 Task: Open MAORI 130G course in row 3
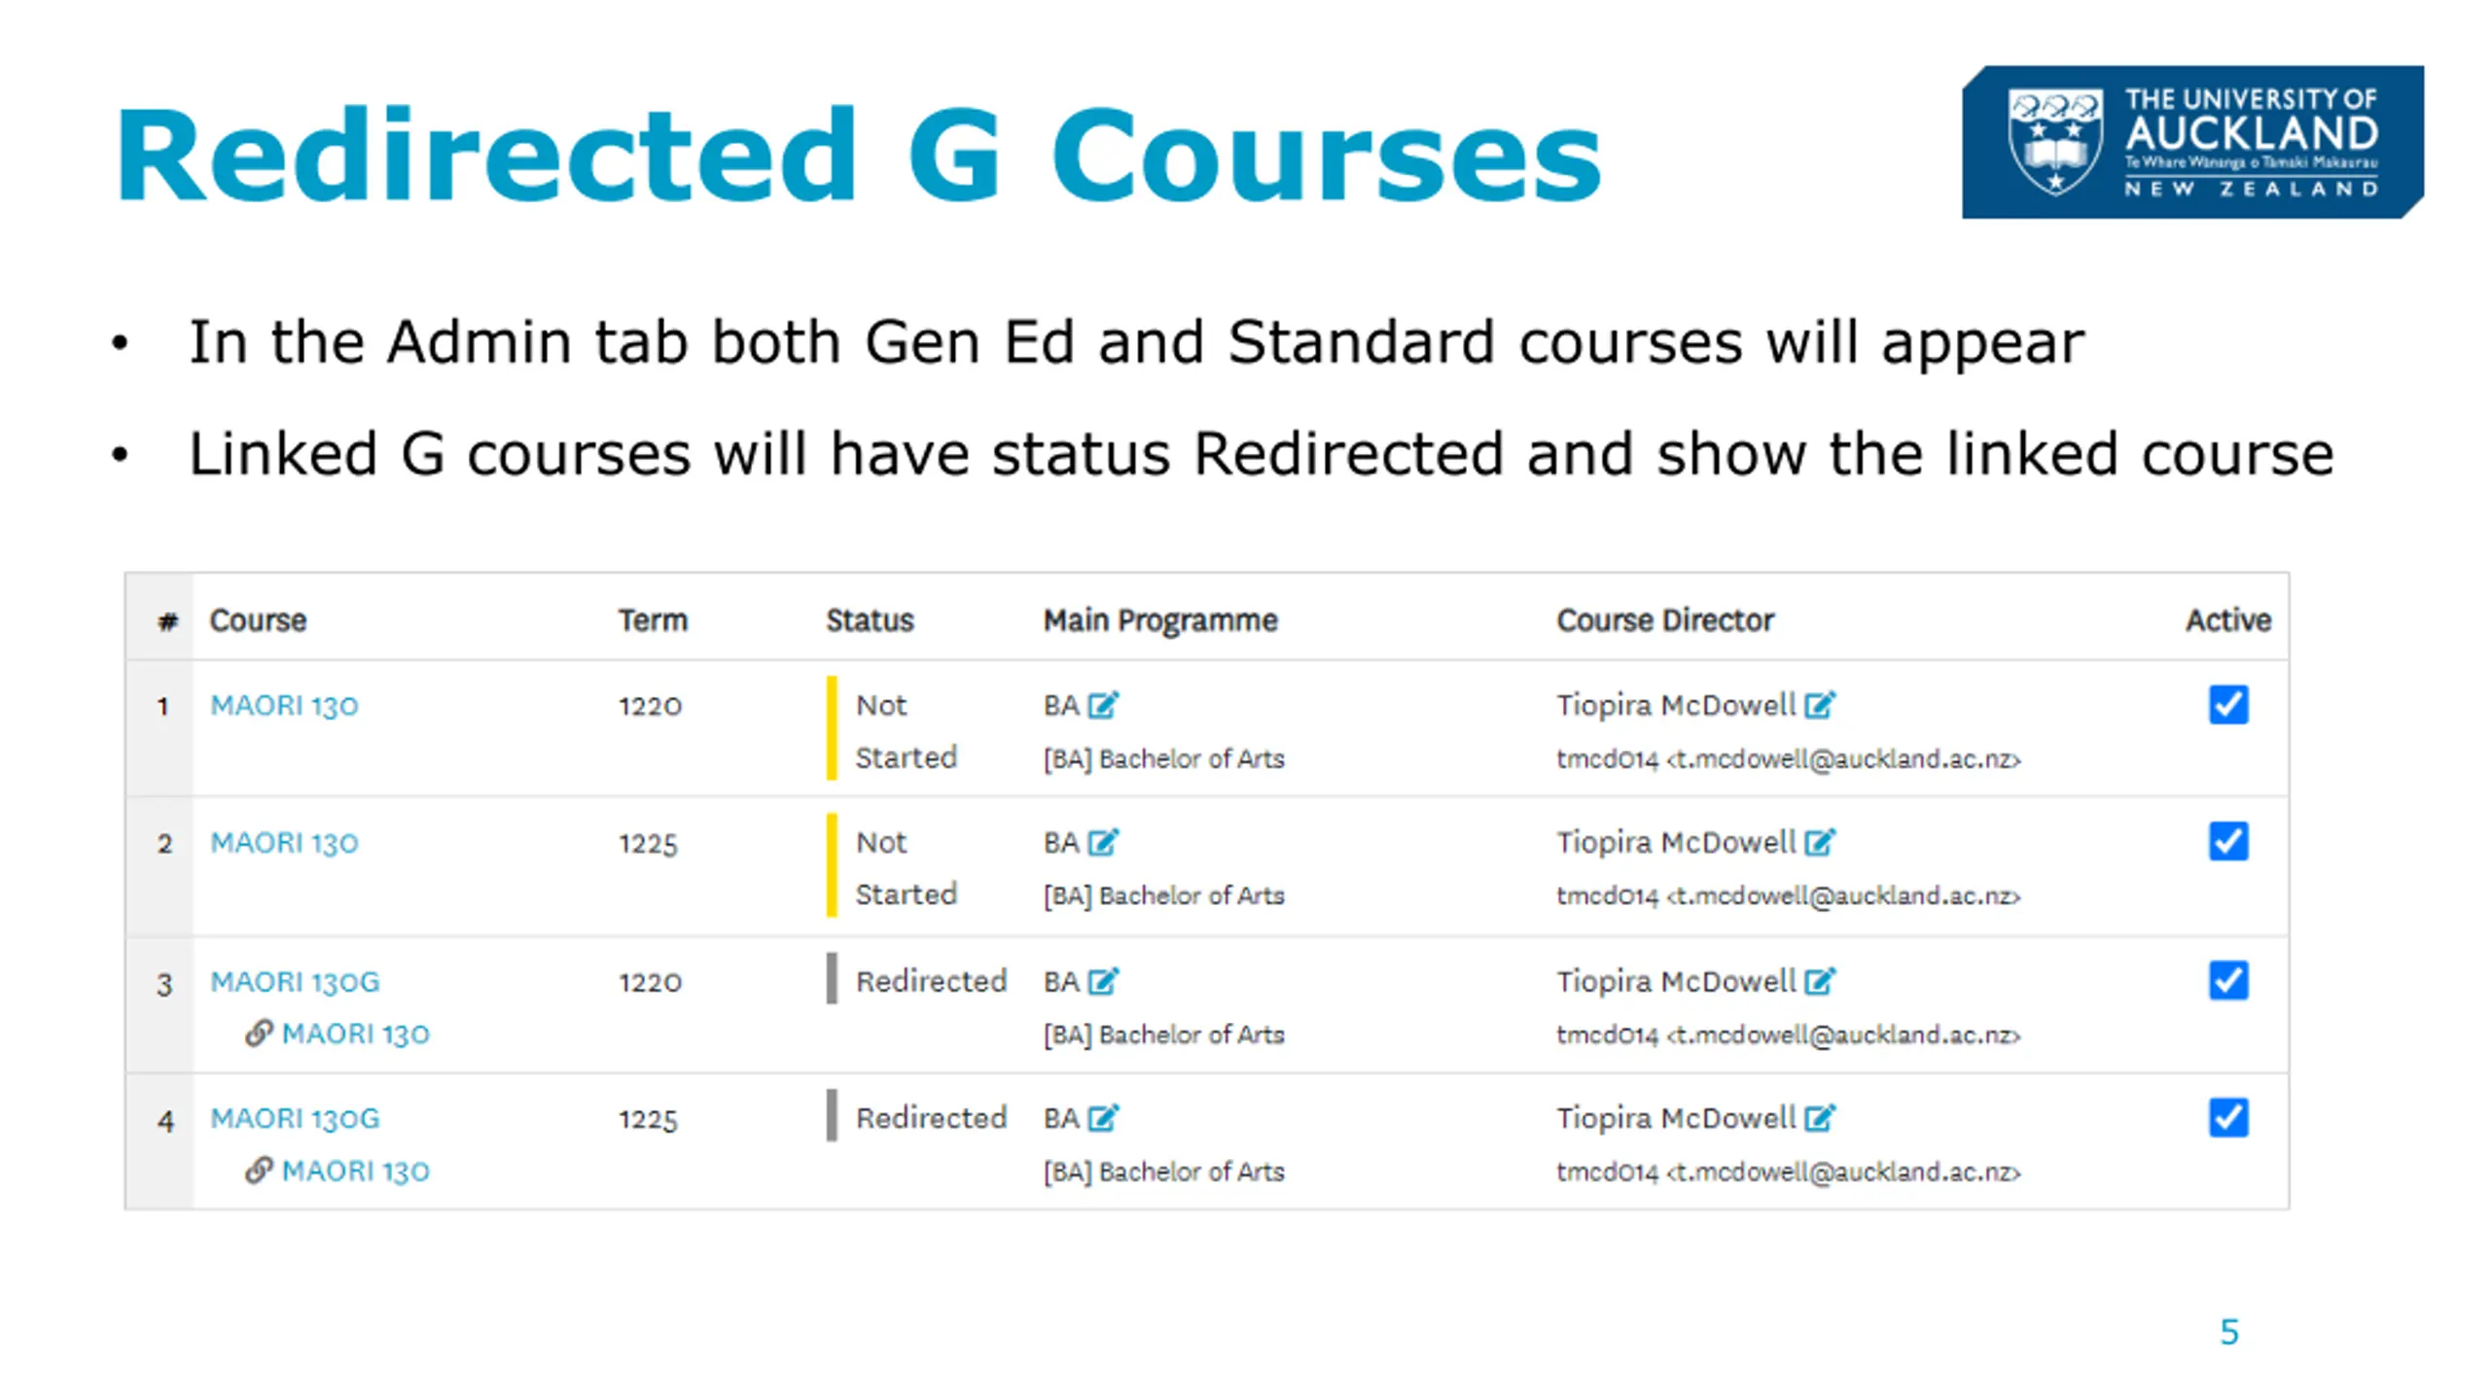coord(295,981)
